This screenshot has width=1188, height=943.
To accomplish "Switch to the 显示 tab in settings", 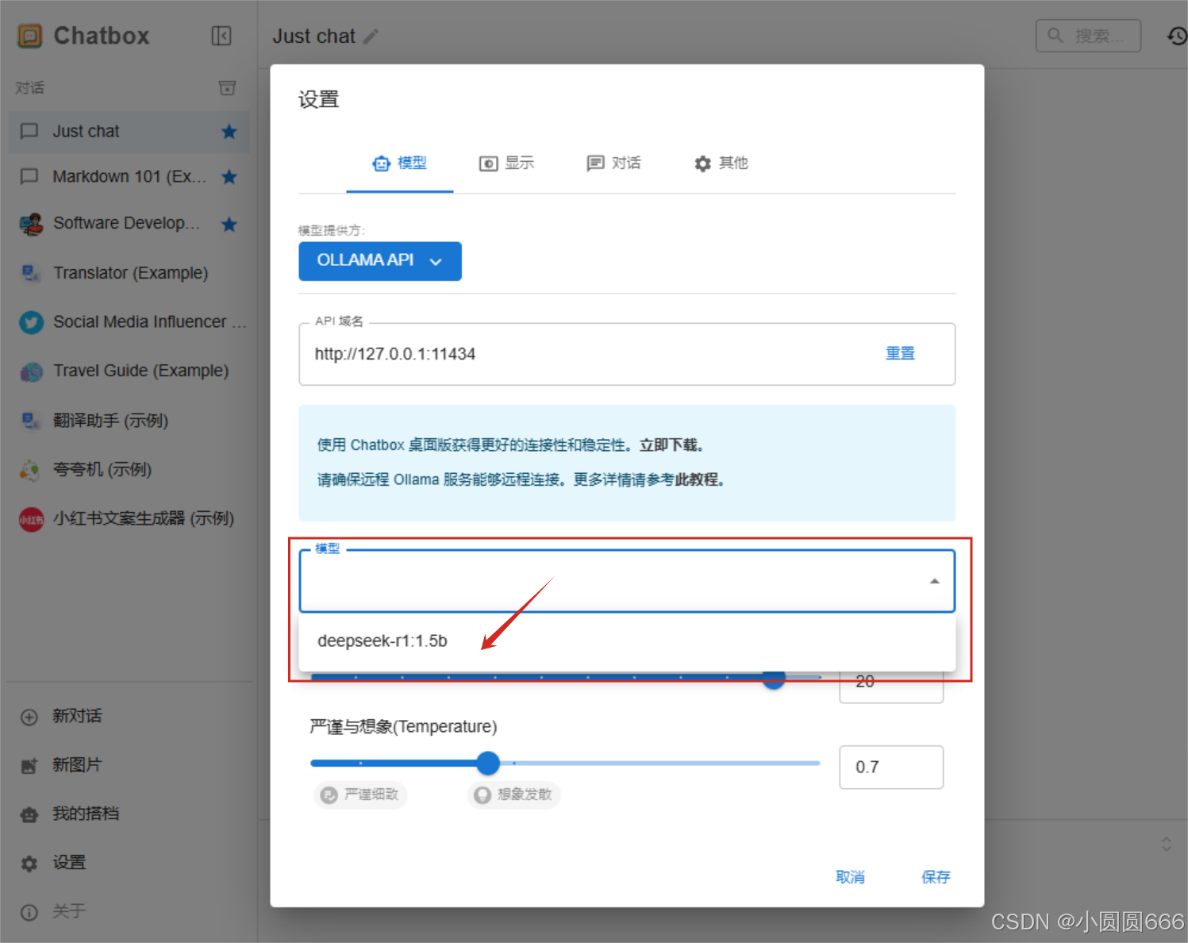I will [506, 164].
